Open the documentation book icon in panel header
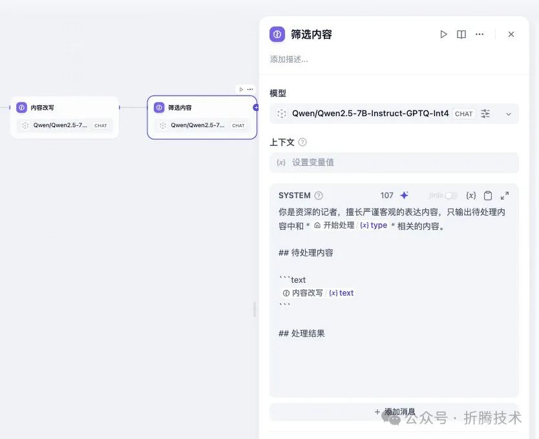This screenshot has width=539, height=439. pyautogui.click(x=461, y=34)
